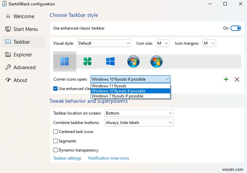
Task: Click the Taskbar sidebar icon
Action: tap(8, 42)
